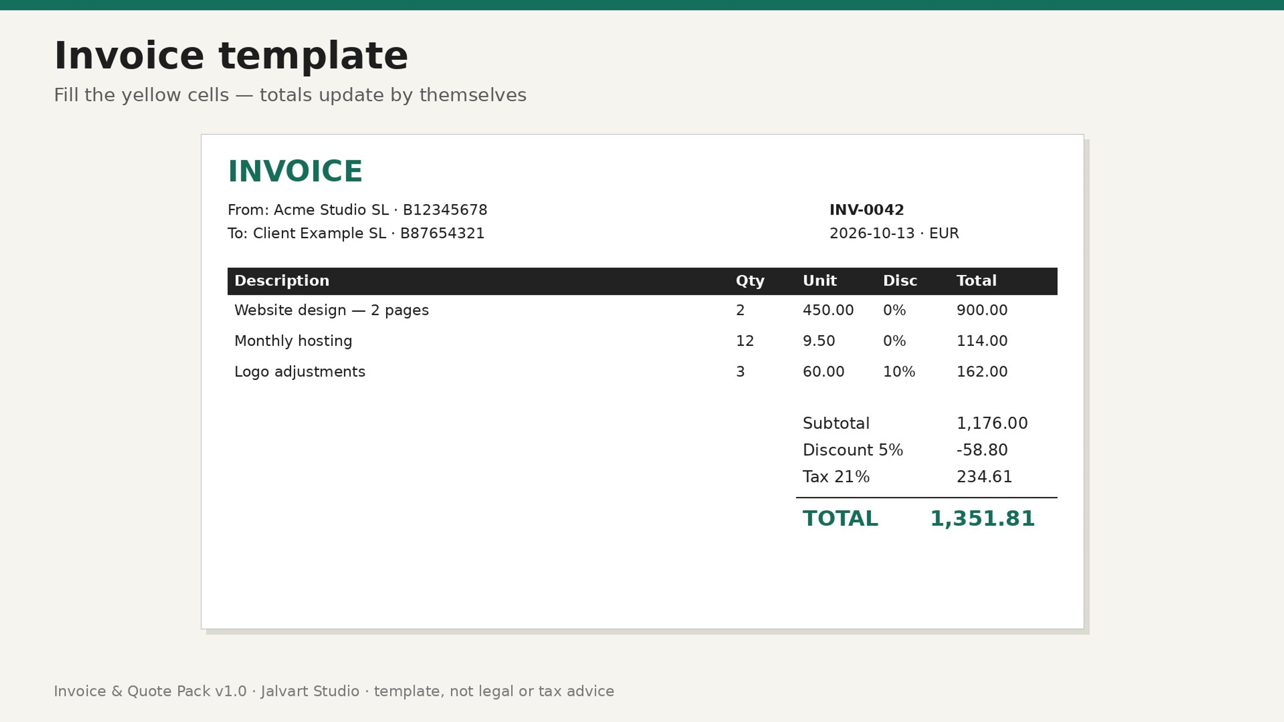Screen dimensions: 1284x722
Task: Click quantity 12 for Monthly hosting
Action: 745,341
